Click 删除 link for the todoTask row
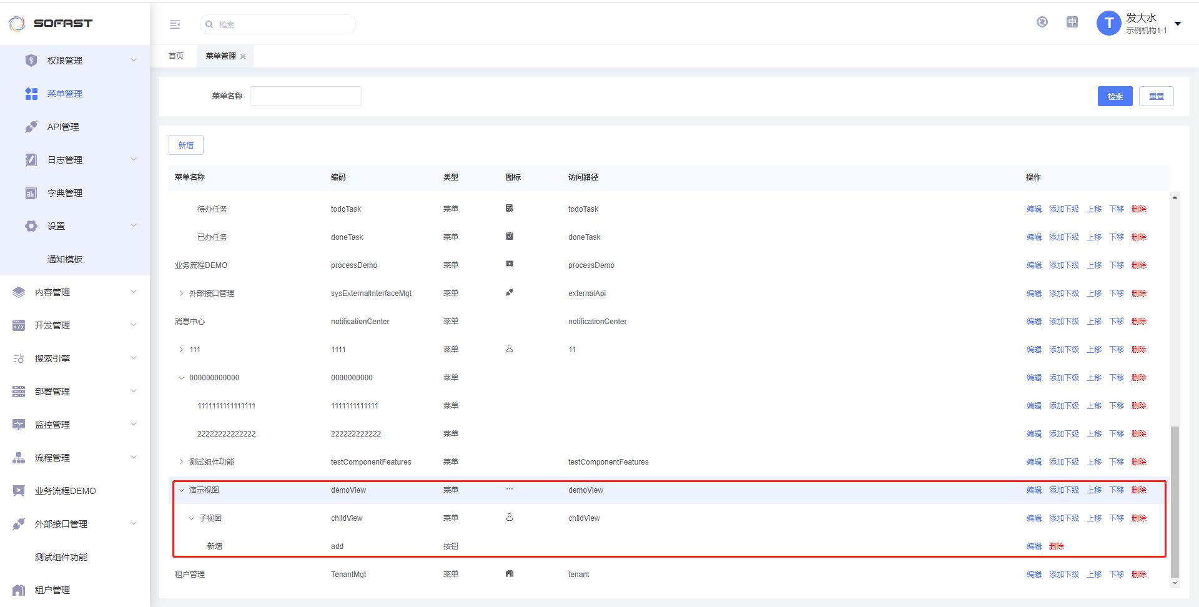Image resolution: width=1199 pixels, height=607 pixels. click(1138, 209)
